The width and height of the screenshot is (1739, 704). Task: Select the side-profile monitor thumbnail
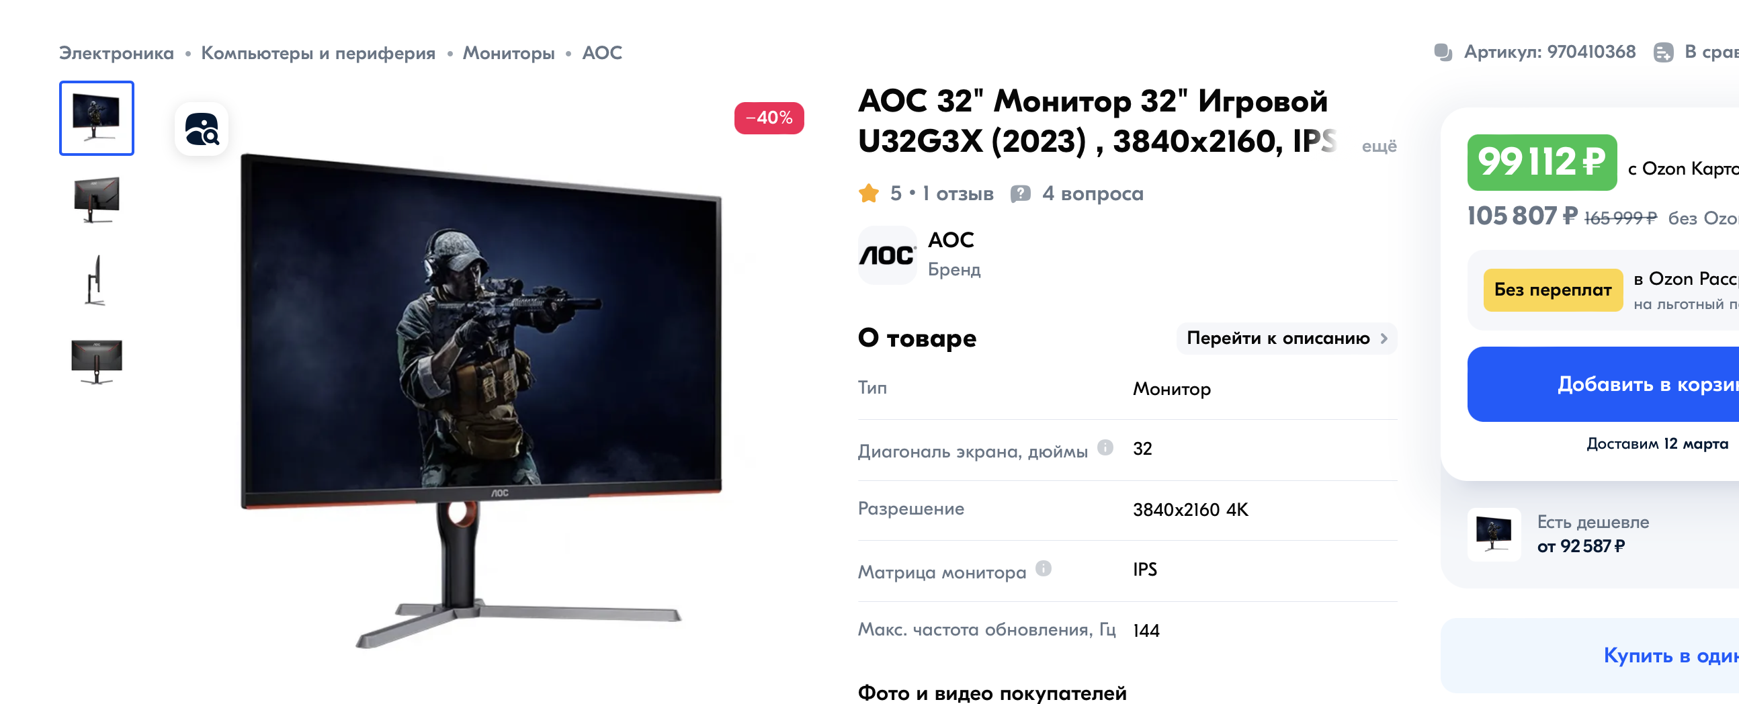pos(97,280)
